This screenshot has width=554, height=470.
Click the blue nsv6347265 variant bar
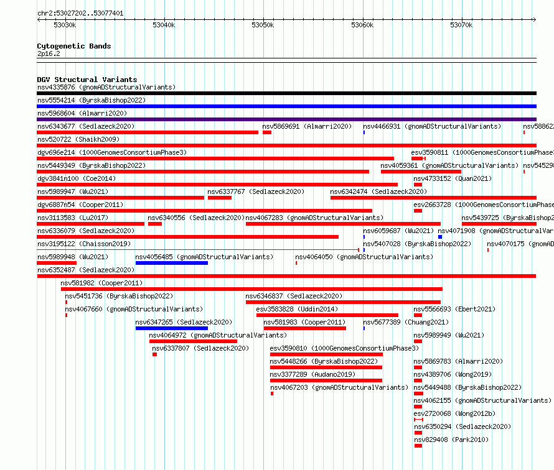pyautogui.click(x=172, y=328)
